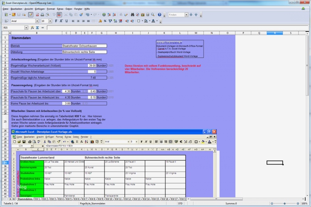Sort ascending using toolbar icon
This screenshot has height=207, width=311.
click(x=109, y=15)
